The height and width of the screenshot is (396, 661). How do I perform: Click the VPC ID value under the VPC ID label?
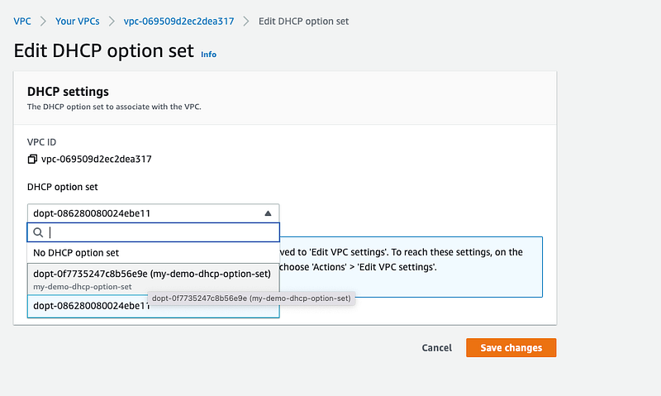(96, 159)
